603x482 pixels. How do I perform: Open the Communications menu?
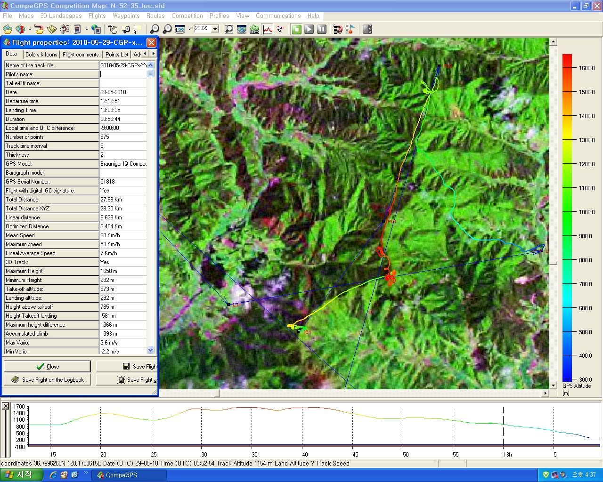pyautogui.click(x=278, y=16)
